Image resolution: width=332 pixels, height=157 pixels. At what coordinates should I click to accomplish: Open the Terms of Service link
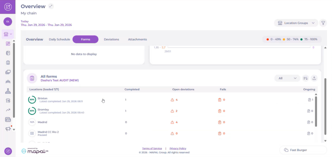[152, 148]
